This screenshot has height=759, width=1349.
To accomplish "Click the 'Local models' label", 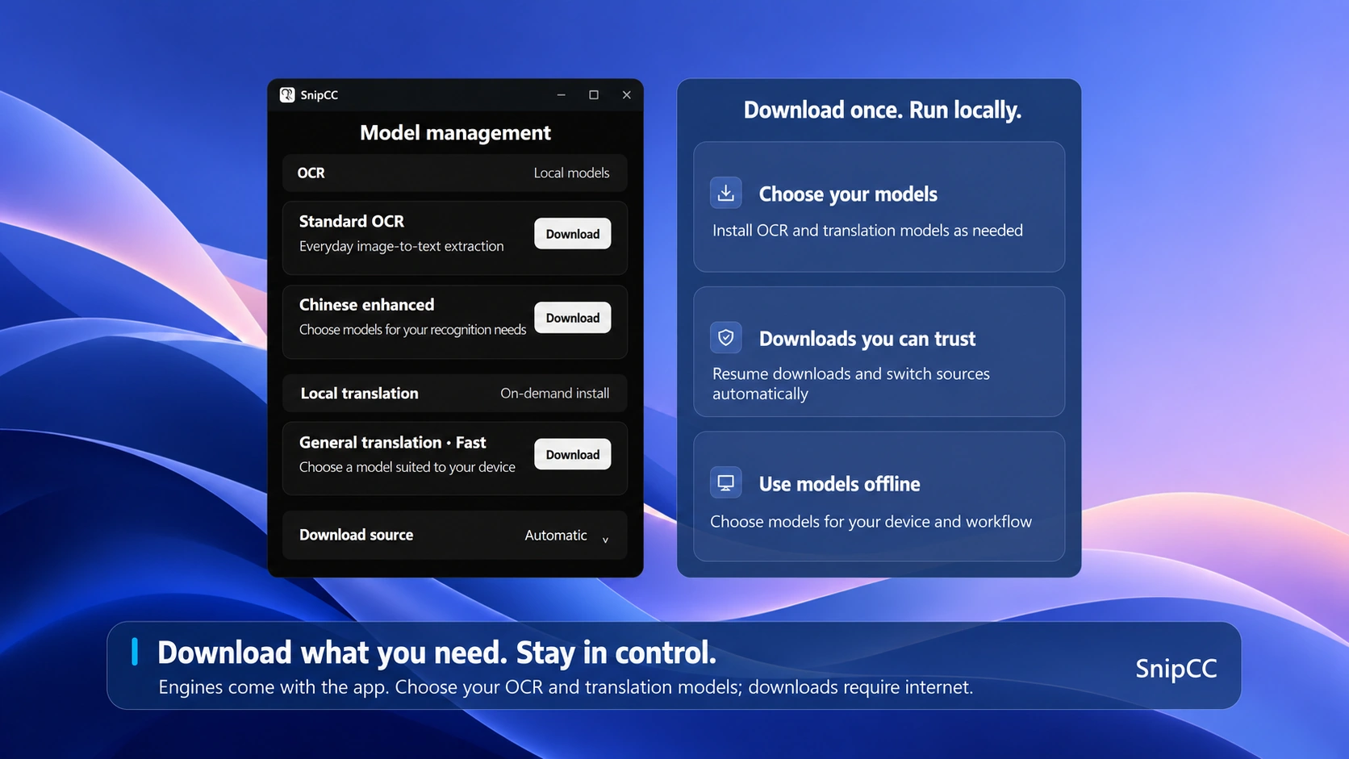I will [571, 173].
